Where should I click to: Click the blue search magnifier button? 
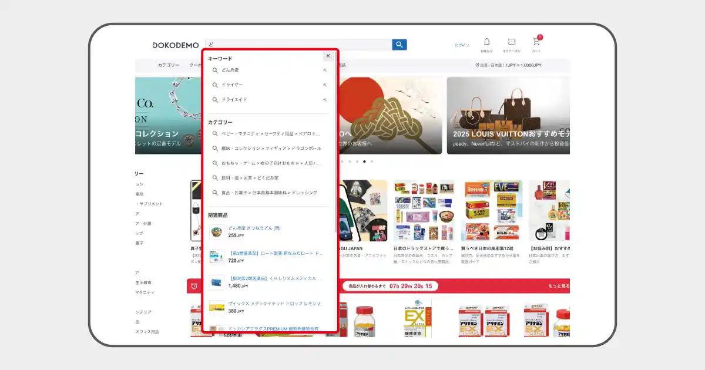tap(399, 45)
